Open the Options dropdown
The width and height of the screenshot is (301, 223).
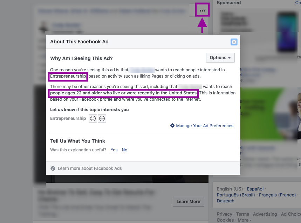(220, 58)
